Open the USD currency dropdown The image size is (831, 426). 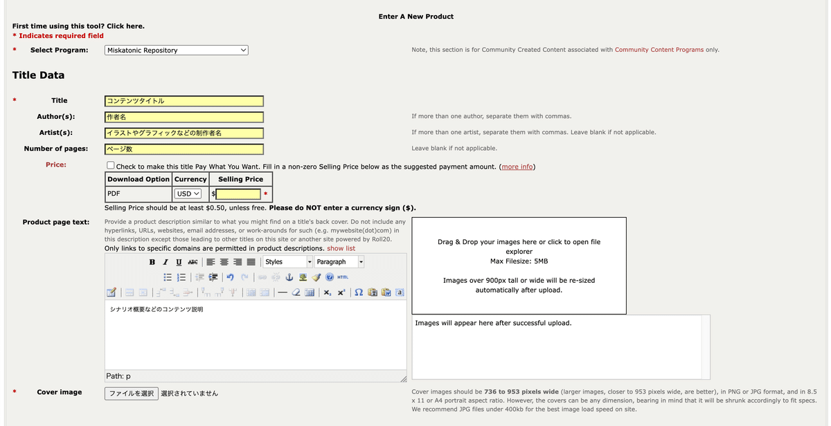(x=189, y=194)
